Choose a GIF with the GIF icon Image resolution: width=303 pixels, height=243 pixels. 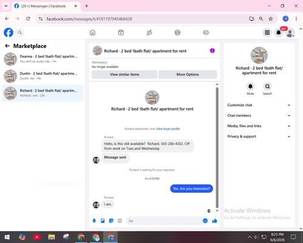tap(120, 221)
